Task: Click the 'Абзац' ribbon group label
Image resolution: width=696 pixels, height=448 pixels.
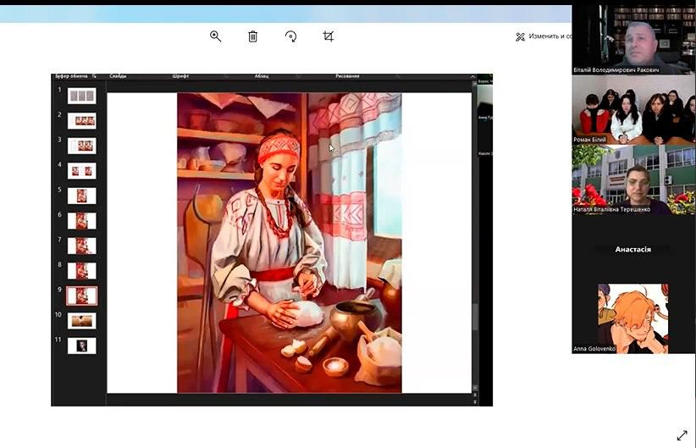Action: tap(262, 76)
